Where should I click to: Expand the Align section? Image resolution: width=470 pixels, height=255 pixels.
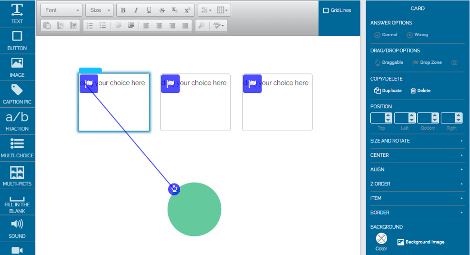click(x=417, y=170)
